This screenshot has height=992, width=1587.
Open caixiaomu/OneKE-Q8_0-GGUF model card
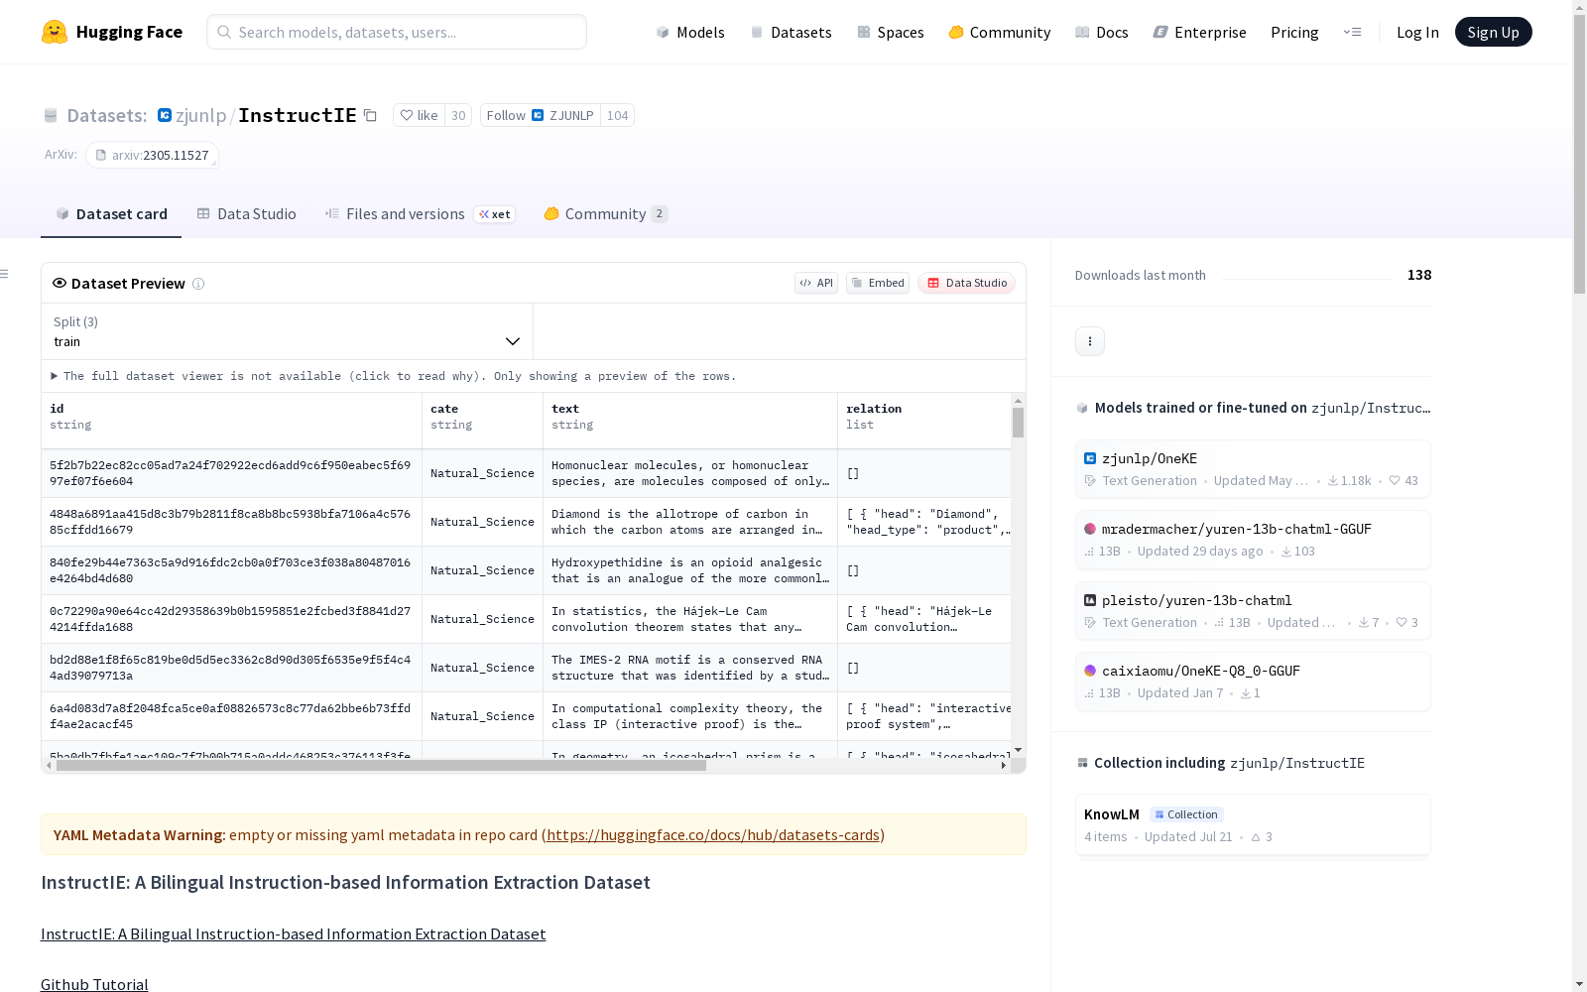[1253, 682]
